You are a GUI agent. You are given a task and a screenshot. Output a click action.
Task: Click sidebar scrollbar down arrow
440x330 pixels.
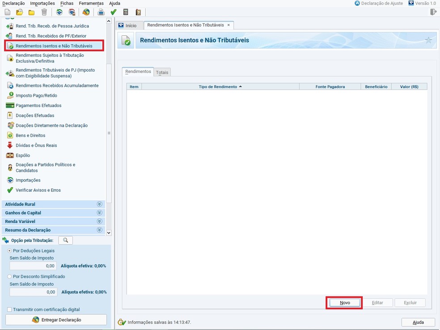point(109,233)
